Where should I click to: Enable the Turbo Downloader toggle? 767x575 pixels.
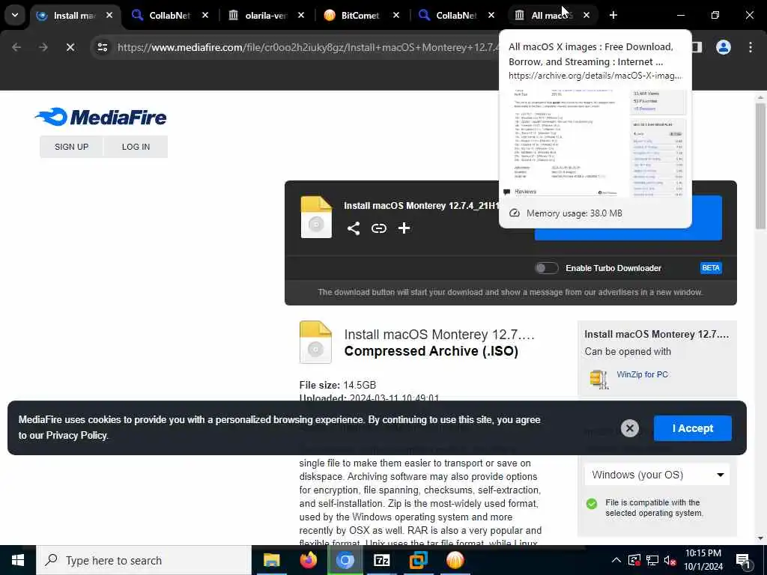pyautogui.click(x=546, y=268)
